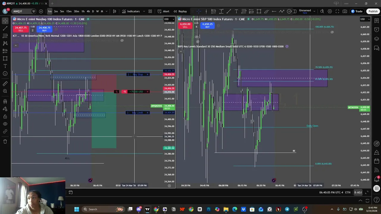This screenshot has height=214, width=381.
Task: Open Windows Start menu
Action: tap(76, 209)
